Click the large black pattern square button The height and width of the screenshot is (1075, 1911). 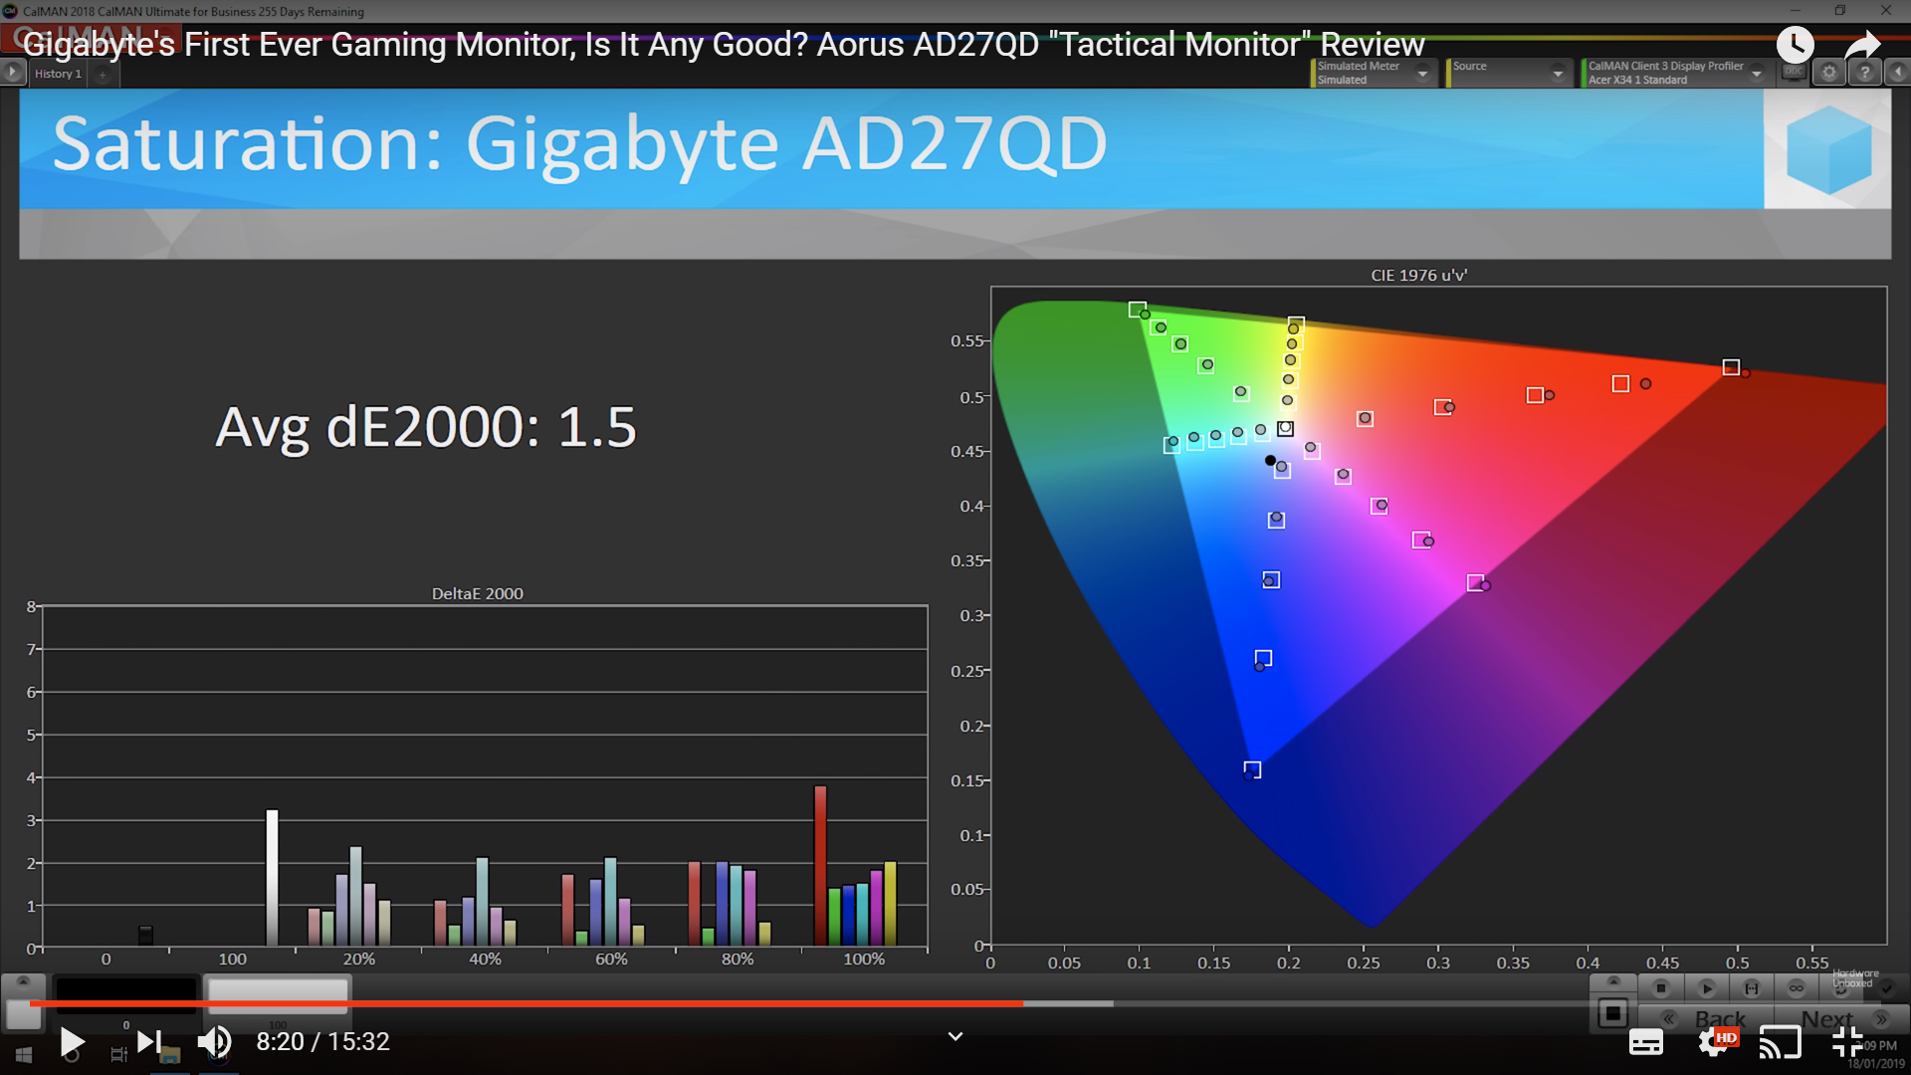1613,1014
